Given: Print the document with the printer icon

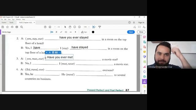Looking at the screenshot, I should click(x=17, y=27).
